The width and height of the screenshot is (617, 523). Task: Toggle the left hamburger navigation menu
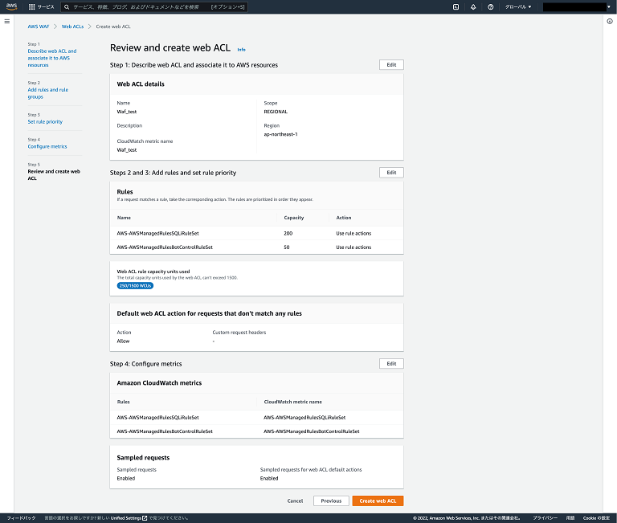click(x=6, y=21)
